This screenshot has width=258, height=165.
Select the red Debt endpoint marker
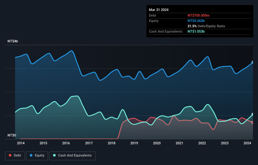[x=253, y=122]
